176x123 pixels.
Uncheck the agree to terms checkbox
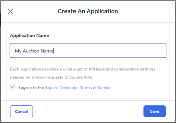[x=13, y=87]
